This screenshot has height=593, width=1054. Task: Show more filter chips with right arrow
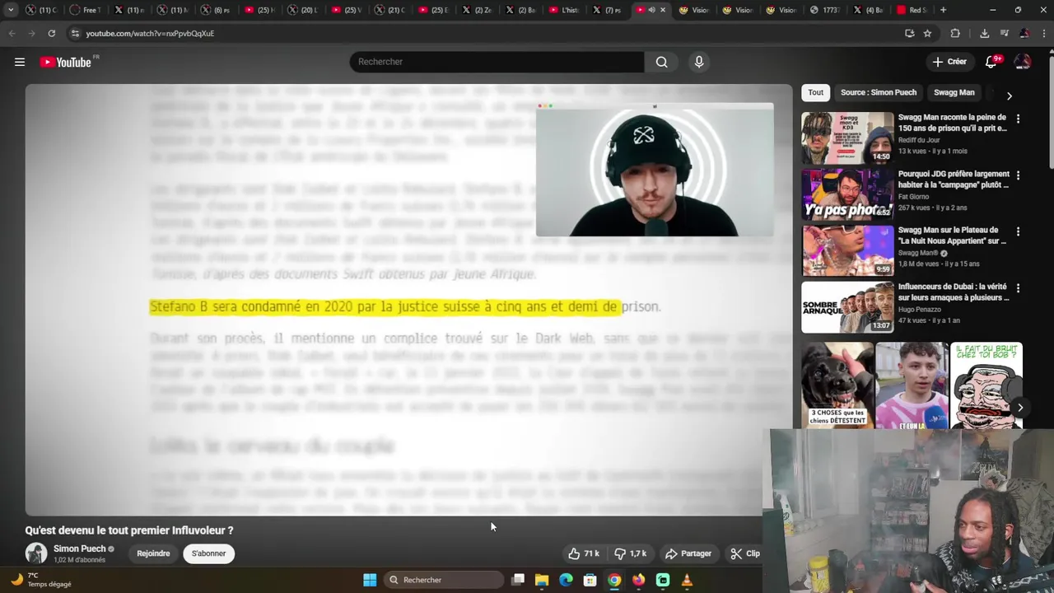coord(1009,96)
